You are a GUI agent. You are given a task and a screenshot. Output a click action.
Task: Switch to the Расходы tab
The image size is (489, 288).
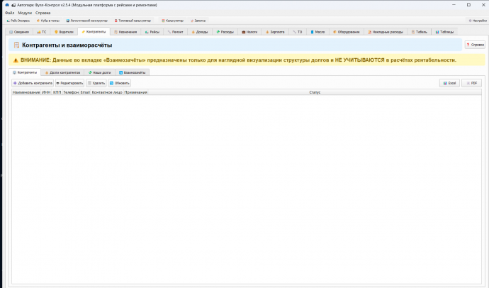coord(225,32)
